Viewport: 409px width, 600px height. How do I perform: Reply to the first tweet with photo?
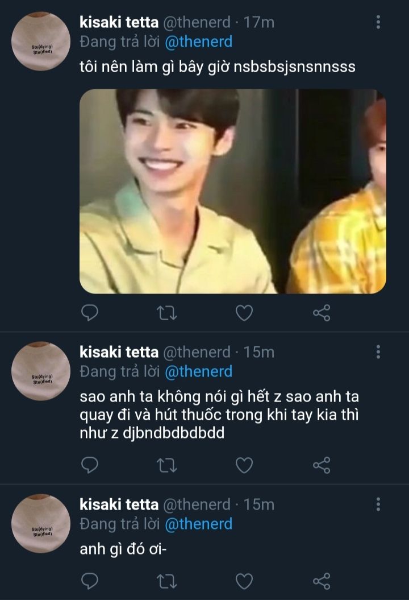(x=90, y=313)
